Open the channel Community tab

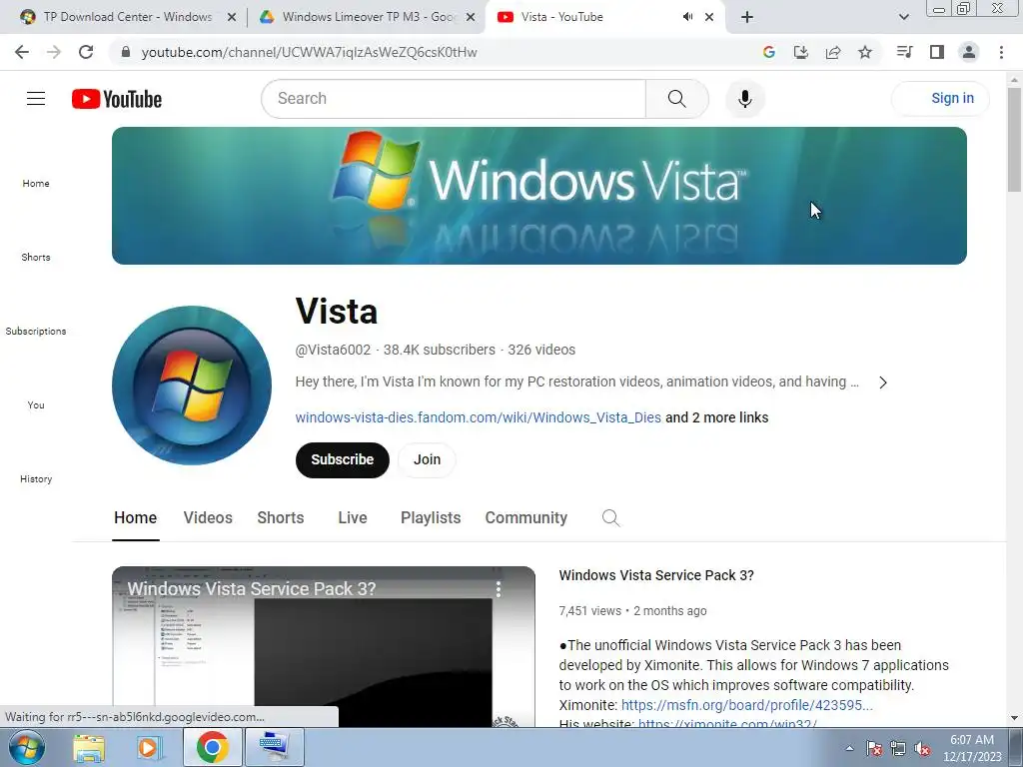pyautogui.click(x=525, y=518)
